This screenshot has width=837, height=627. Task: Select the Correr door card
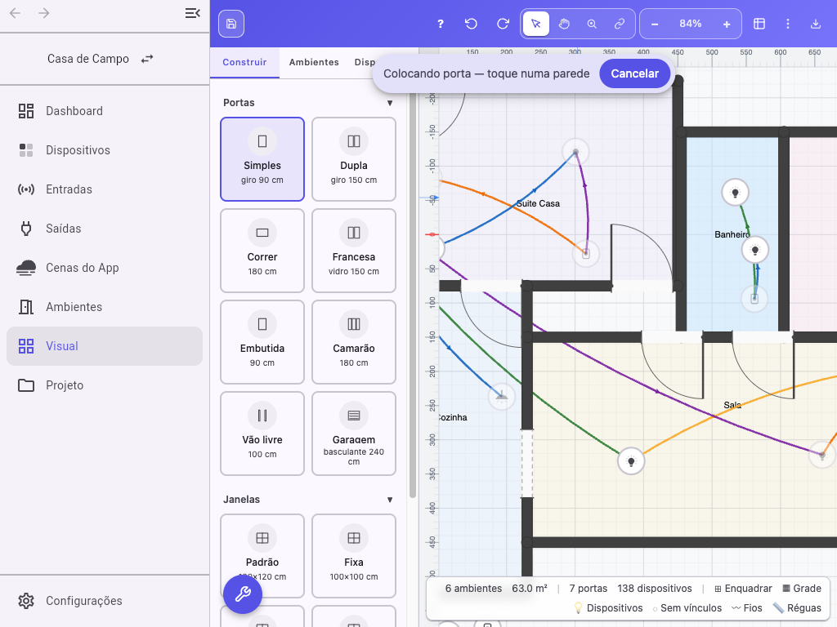point(262,251)
